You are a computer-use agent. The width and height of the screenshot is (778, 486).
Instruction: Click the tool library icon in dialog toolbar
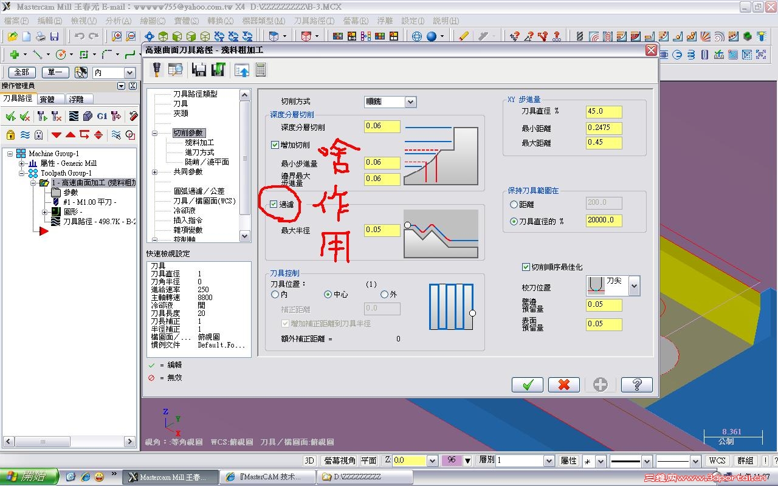pyautogui.click(x=156, y=70)
